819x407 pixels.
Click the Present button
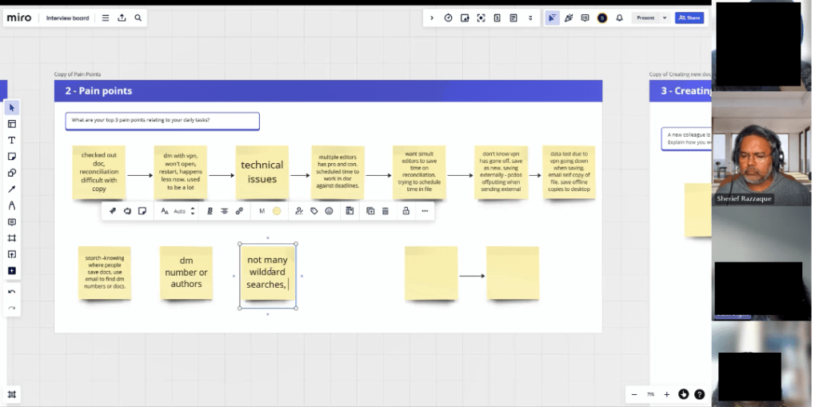(645, 18)
